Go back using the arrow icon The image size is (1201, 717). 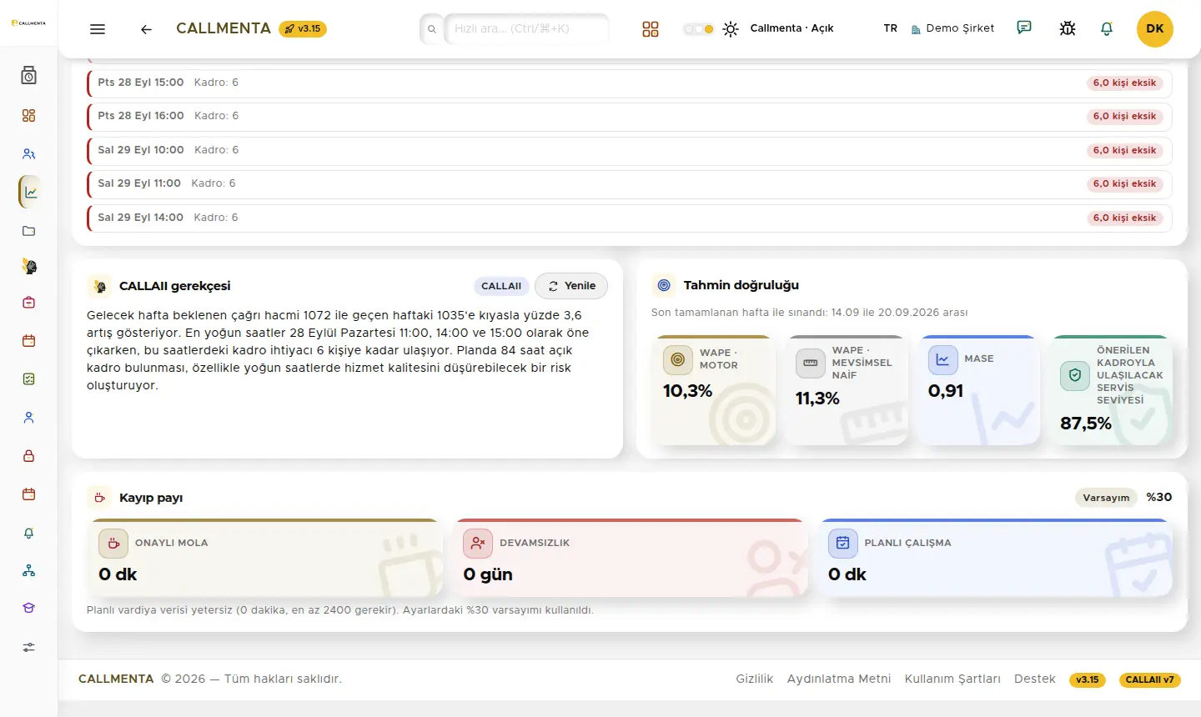[x=146, y=29]
